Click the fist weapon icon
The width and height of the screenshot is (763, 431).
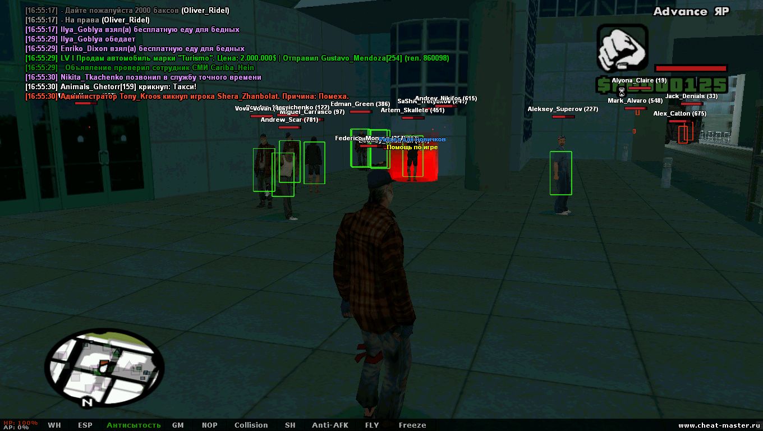621,49
